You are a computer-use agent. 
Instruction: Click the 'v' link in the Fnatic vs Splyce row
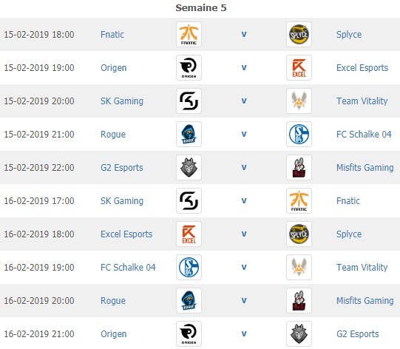click(x=244, y=35)
